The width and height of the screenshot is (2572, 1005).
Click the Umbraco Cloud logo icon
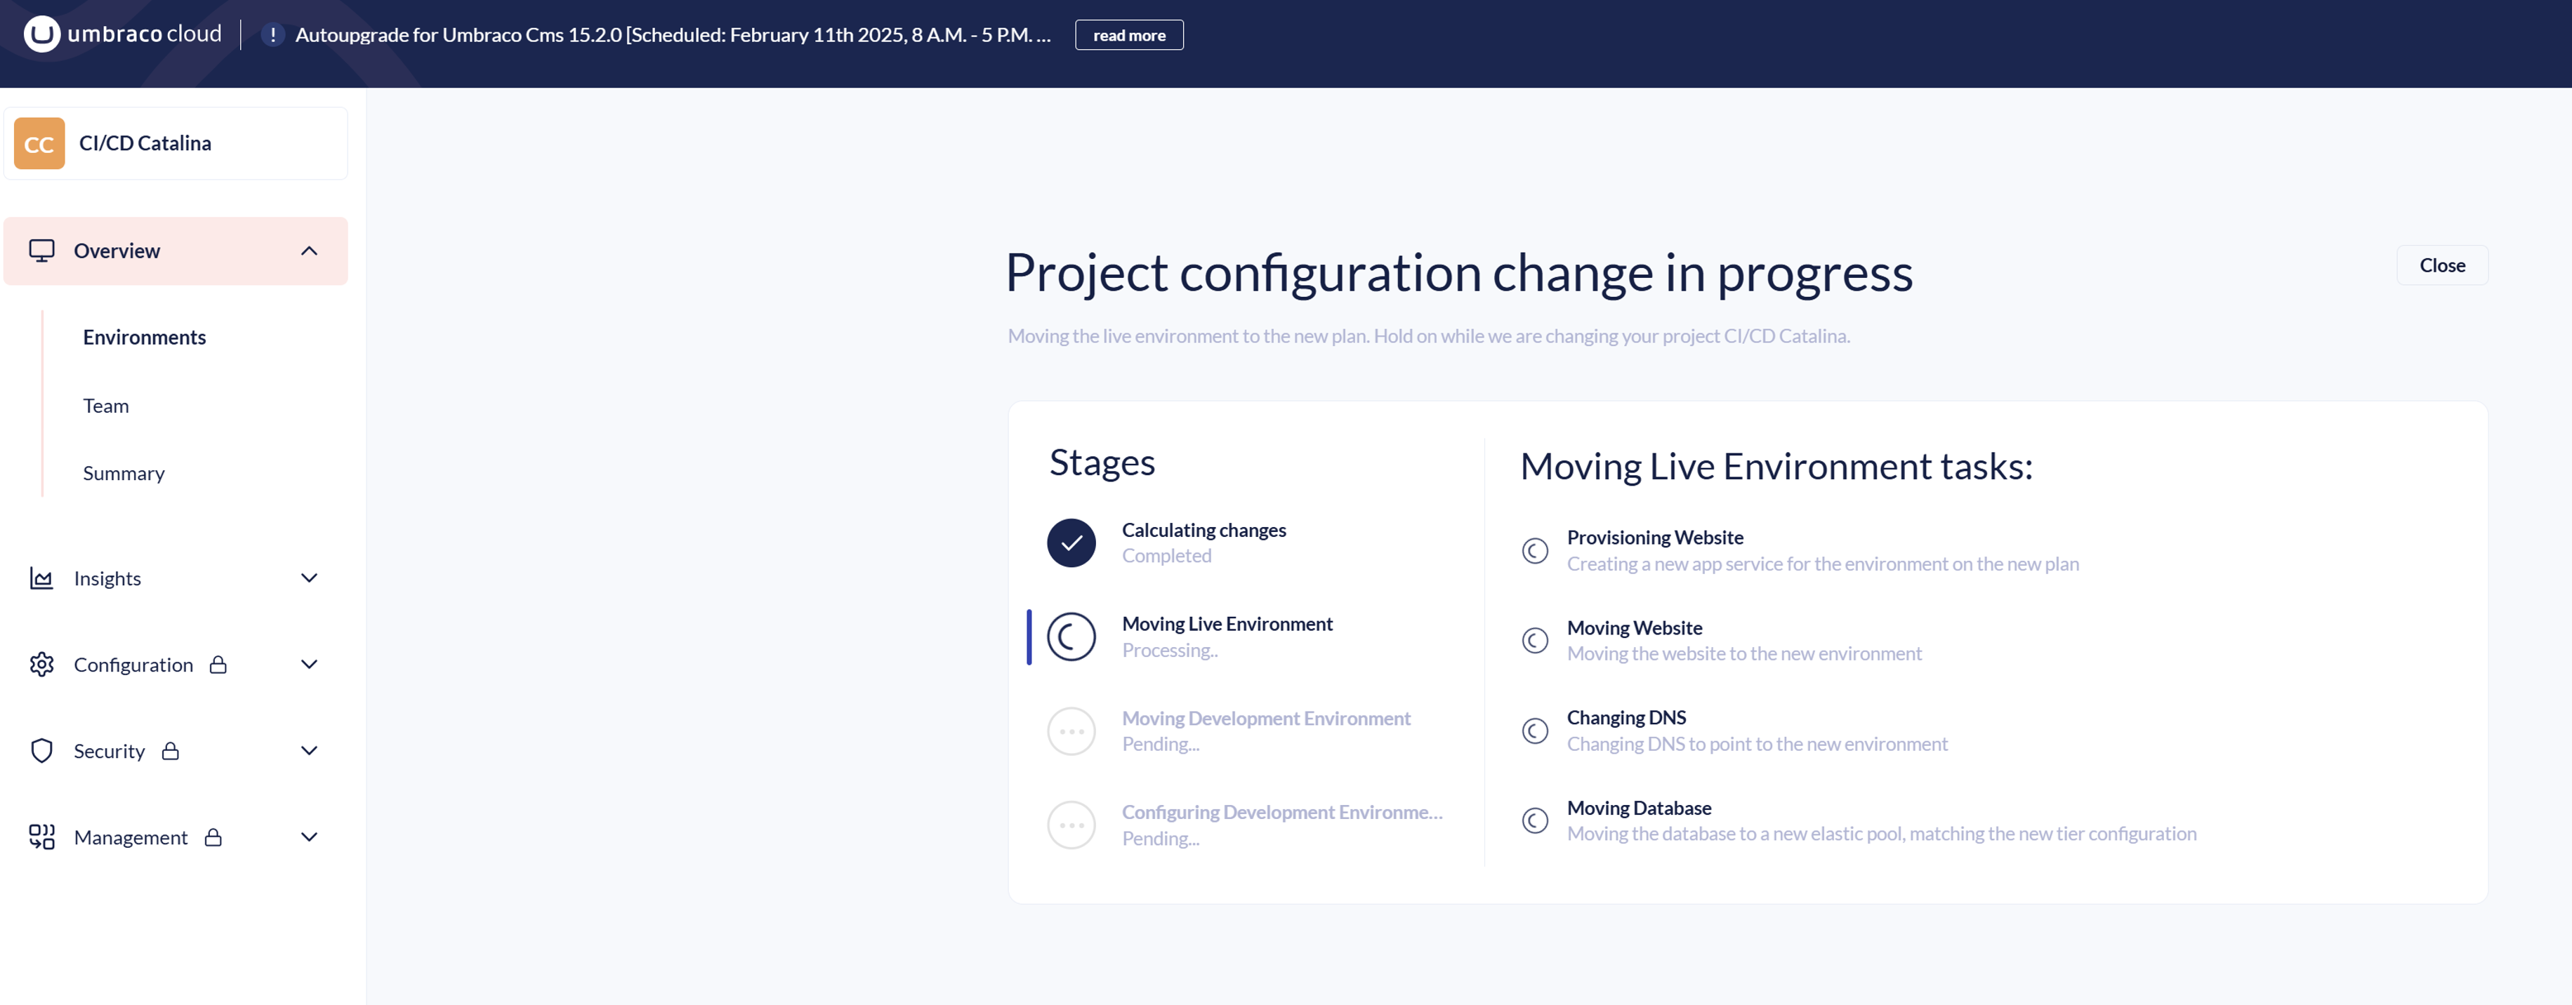tap(42, 35)
